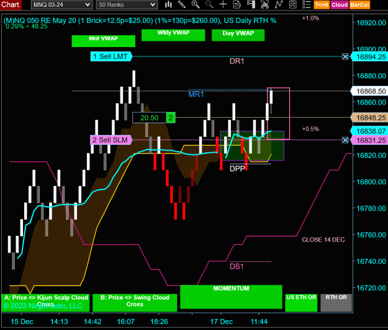The image size is (388, 330).
Task: Cancel the 2 Sell SLM order X
Action: point(345,140)
